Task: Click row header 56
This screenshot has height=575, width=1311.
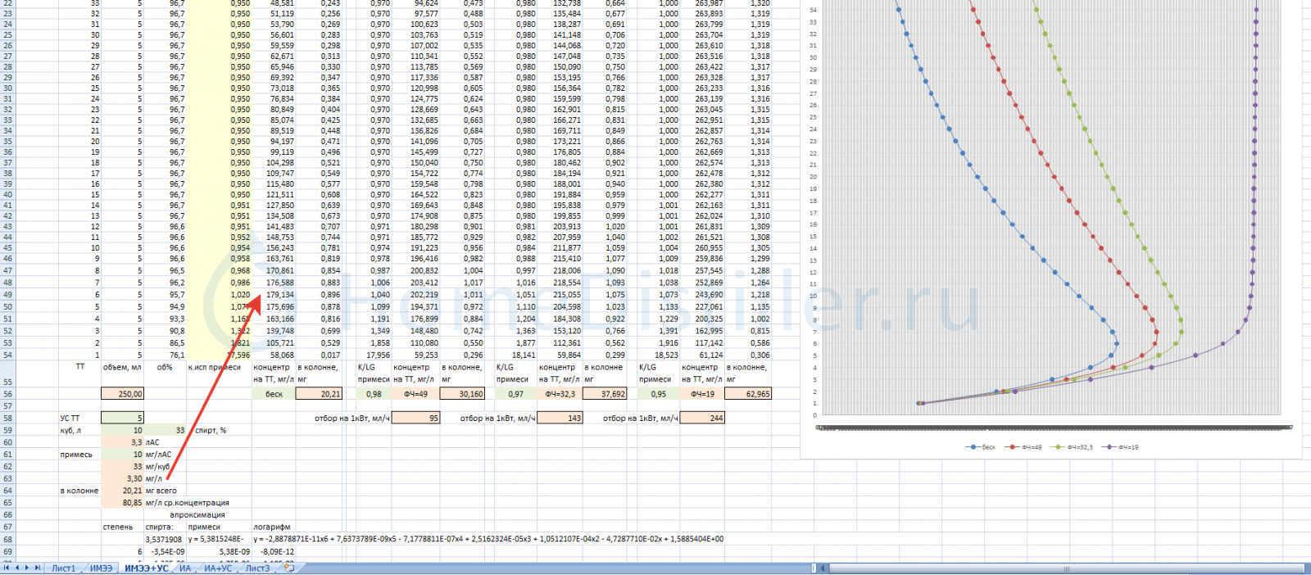Action: 8,394
